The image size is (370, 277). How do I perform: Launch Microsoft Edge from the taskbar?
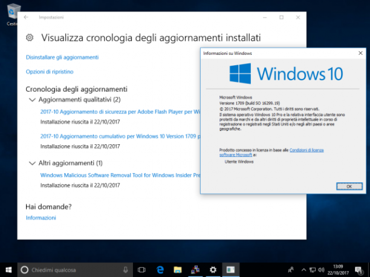[160, 270]
